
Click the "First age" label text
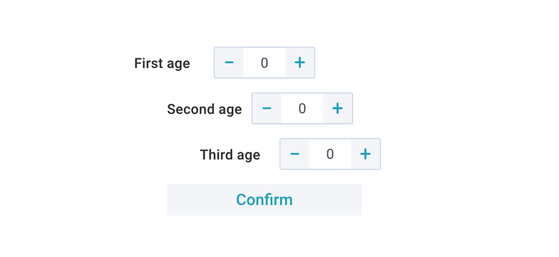click(x=162, y=63)
